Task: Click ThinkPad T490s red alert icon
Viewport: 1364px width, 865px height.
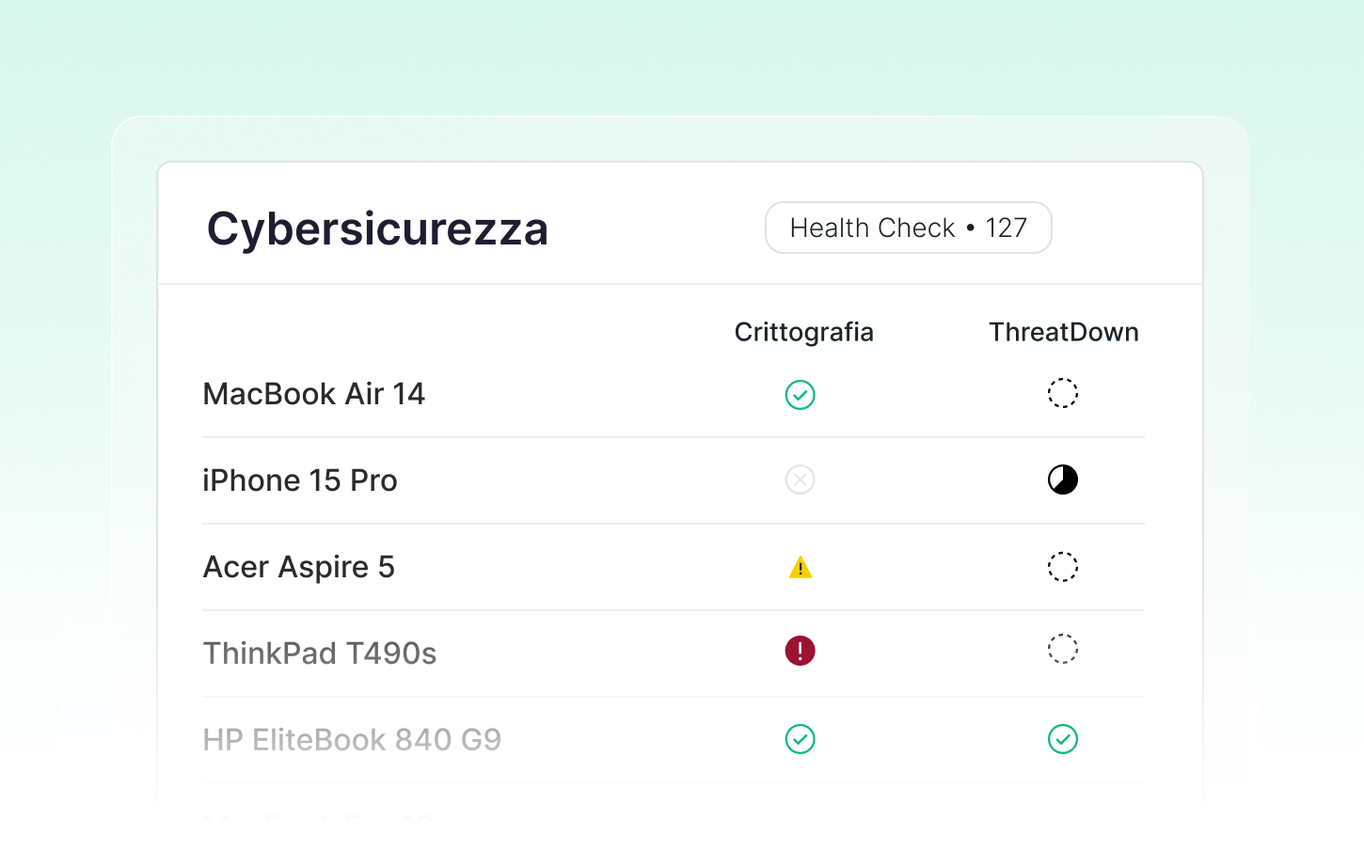Action: point(800,651)
